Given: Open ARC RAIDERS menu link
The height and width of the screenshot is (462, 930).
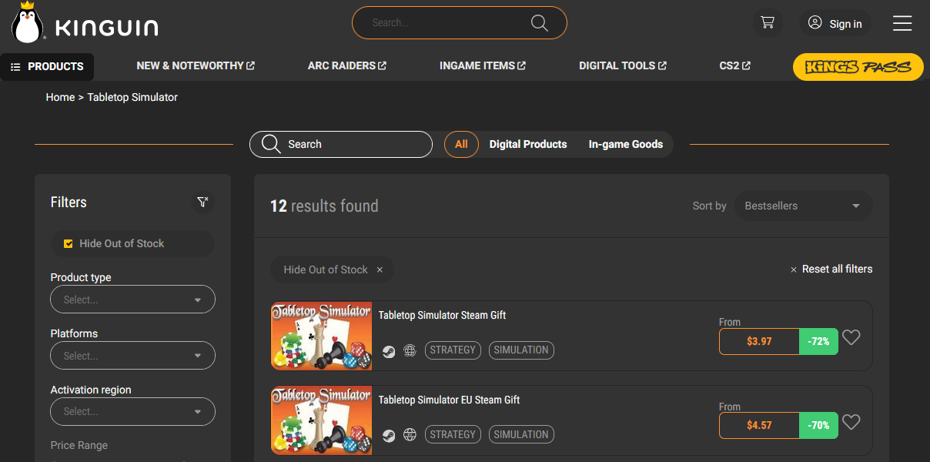Looking at the screenshot, I should tap(347, 66).
